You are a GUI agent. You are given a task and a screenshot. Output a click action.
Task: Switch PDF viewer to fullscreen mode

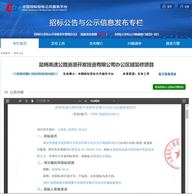point(184,101)
